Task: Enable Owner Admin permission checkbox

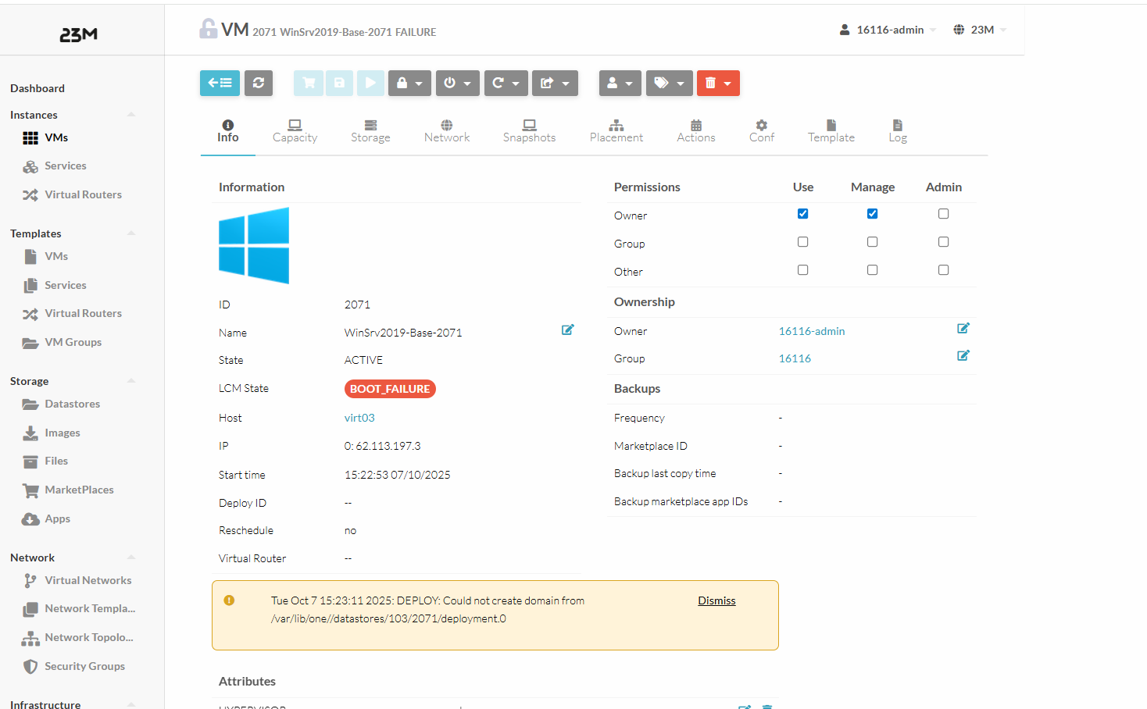Action: (x=943, y=214)
